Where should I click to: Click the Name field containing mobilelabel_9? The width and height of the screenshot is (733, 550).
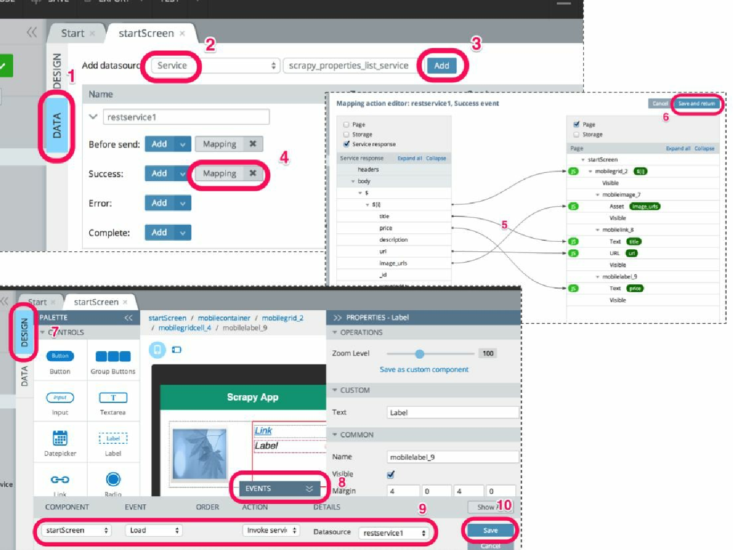click(453, 457)
